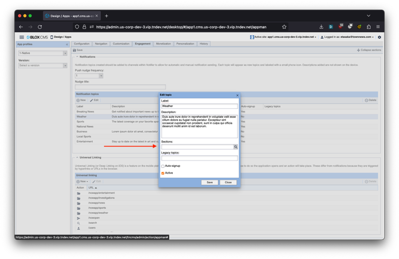Open the BLOX CMS hamburger menu
This screenshot has width=399, height=259.
pyautogui.click(x=22, y=37)
